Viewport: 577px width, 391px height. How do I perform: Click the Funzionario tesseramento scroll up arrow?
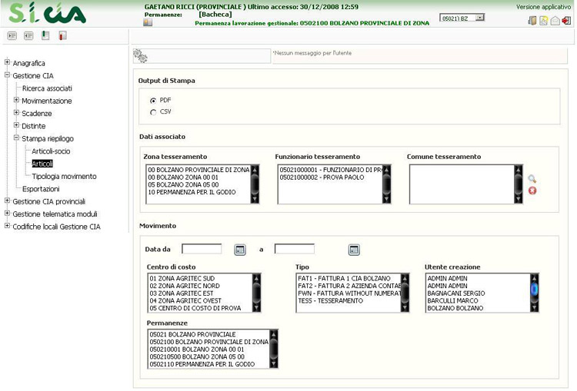click(x=386, y=170)
